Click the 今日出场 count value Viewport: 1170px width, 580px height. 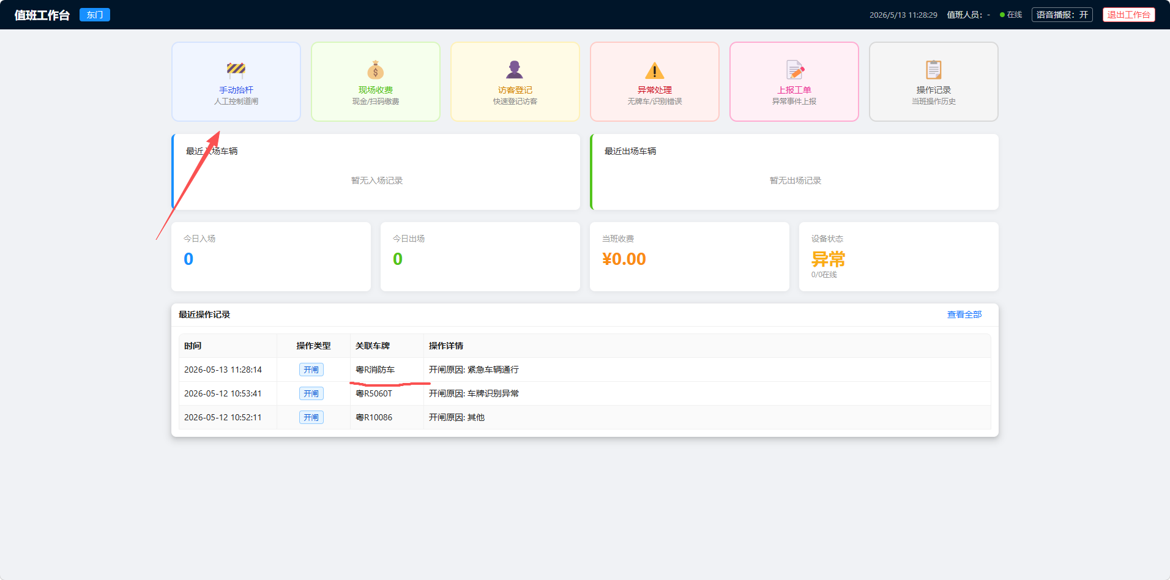(x=398, y=259)
